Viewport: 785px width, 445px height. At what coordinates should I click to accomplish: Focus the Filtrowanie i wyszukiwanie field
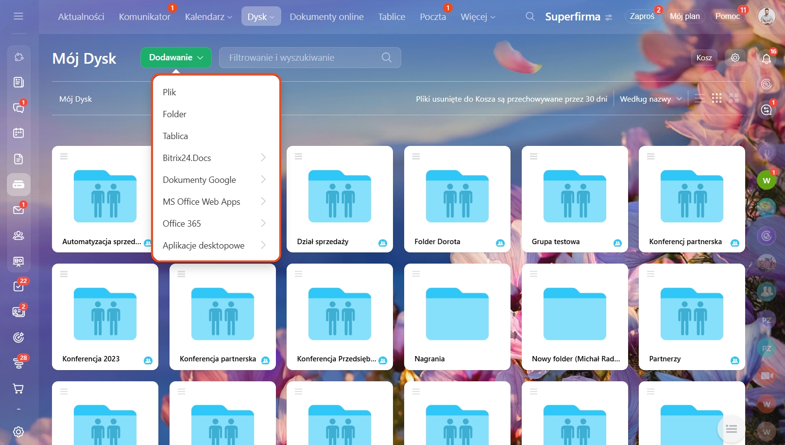pyautogui.click(x=310, y=57)
